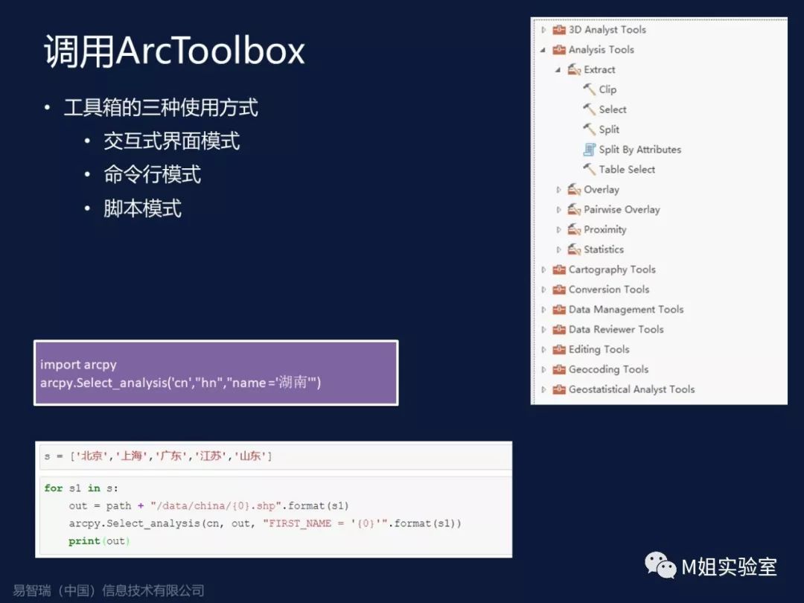Image resolution: width=804 pixels, height=603 pixels.
Task: Expand the Geocoding Tools arrow
Action: coord(543,370)
